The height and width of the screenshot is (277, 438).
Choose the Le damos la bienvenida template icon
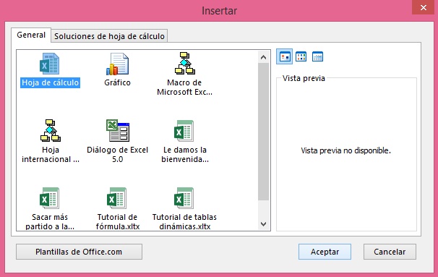point(184,130)
